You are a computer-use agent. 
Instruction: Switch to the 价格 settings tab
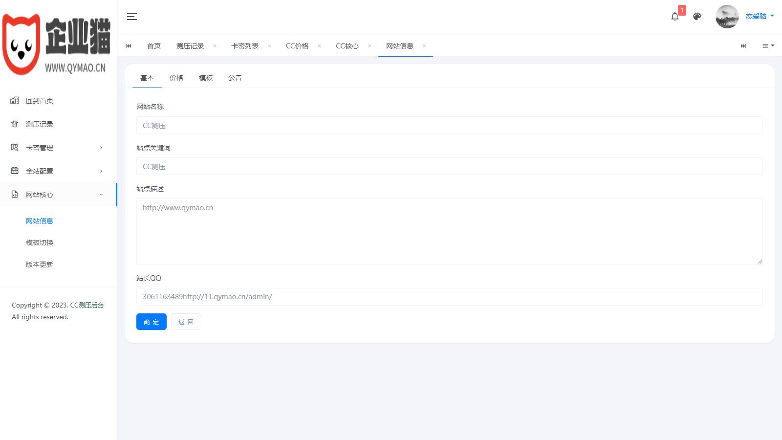176,78
